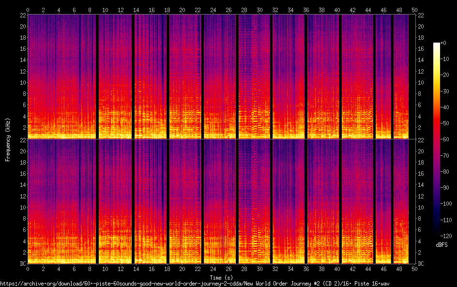Image resolution: width=457 pixels, height=287 pixels.
Task: Click the bright top end of the color scale bar
Action: point(437,45)
